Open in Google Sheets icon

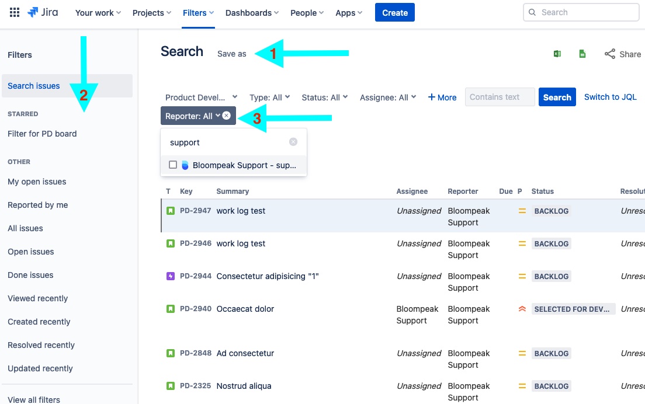582,54
